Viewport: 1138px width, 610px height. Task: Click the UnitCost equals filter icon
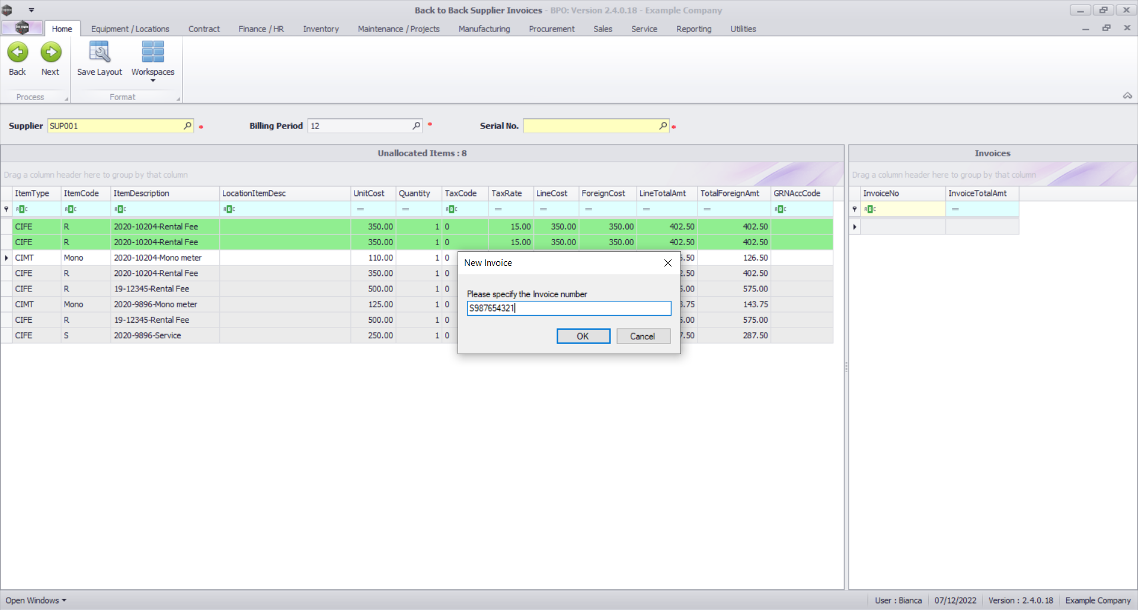point(360,209)
